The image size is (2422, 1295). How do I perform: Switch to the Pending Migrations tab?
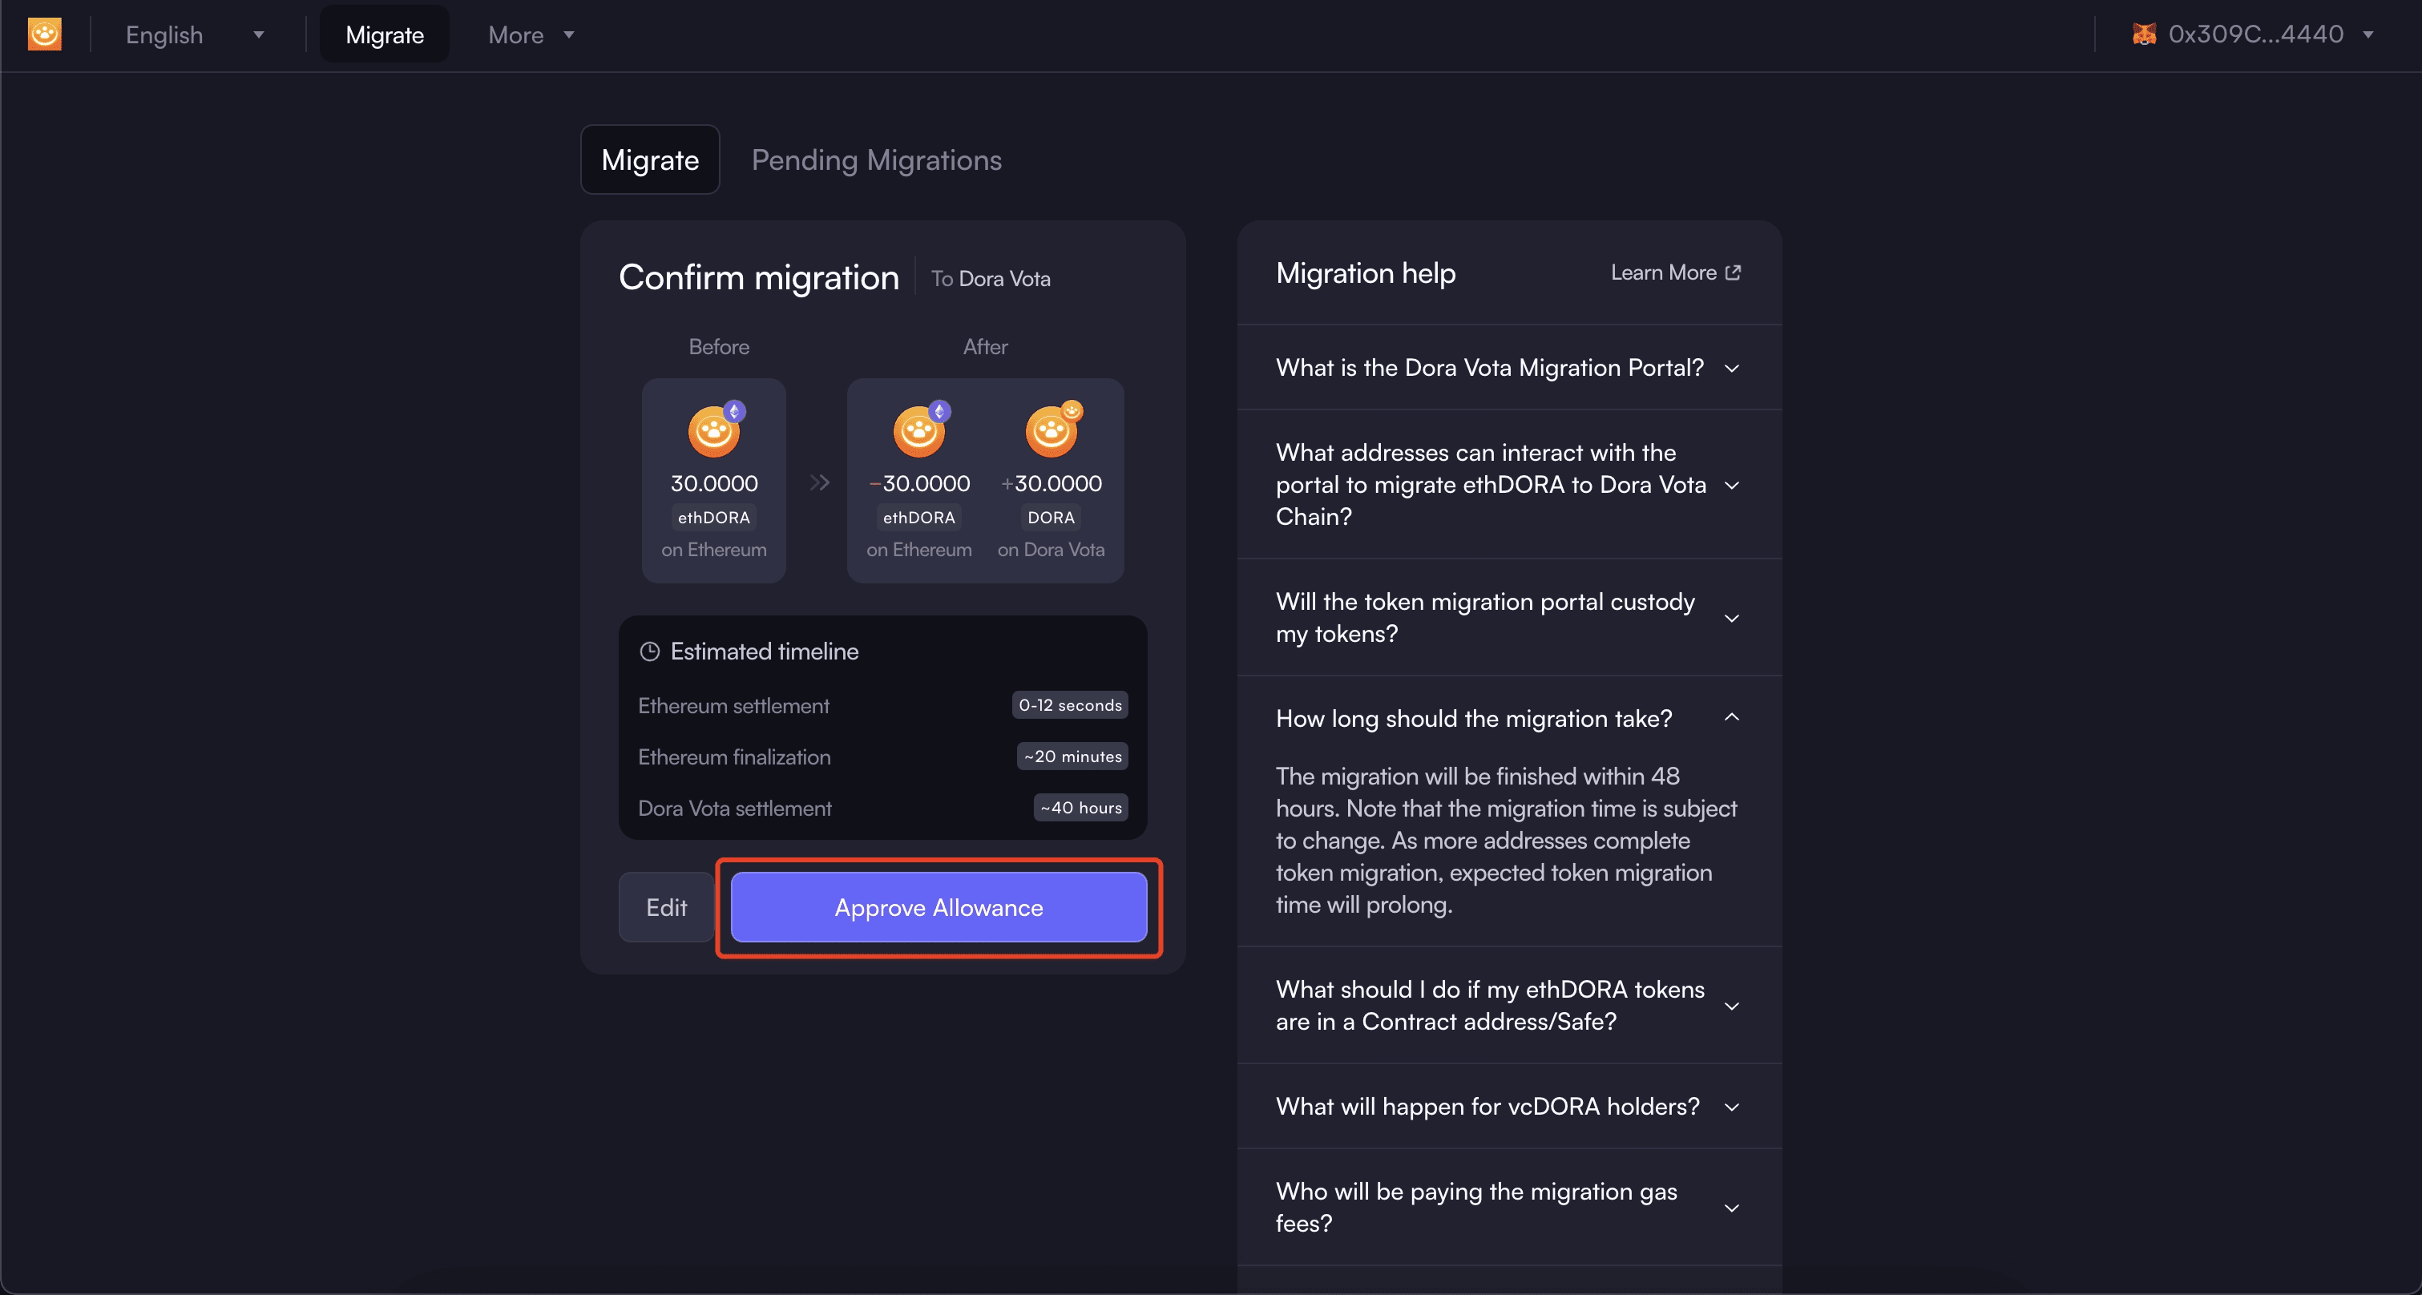tap(876, 159)
